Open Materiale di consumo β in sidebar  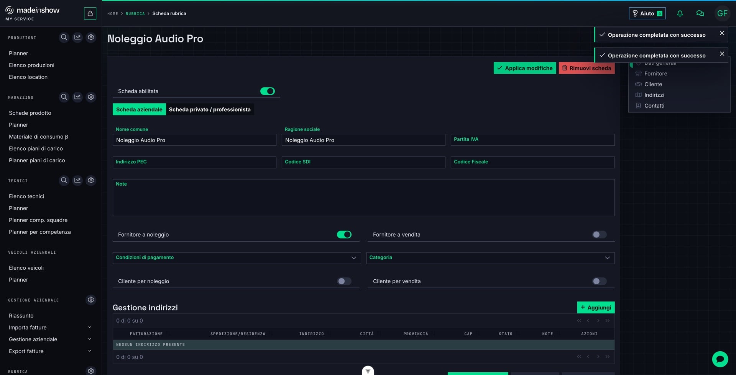pyautogui.click(x=38, y=137)
